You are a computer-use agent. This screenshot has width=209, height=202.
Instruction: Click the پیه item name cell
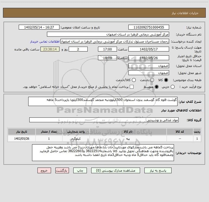[128, 139]
